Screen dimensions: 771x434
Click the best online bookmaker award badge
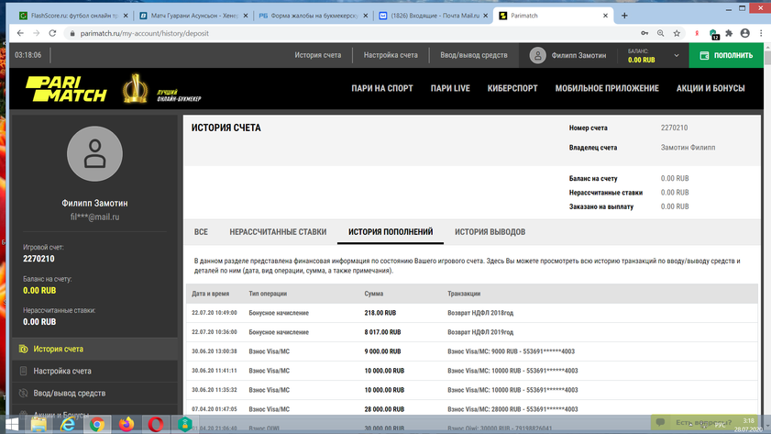(x=161, y=89)
